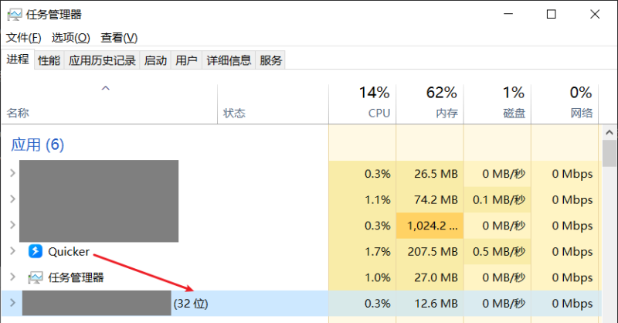Sort processes by 内存 column header

(x=446, y=113)
